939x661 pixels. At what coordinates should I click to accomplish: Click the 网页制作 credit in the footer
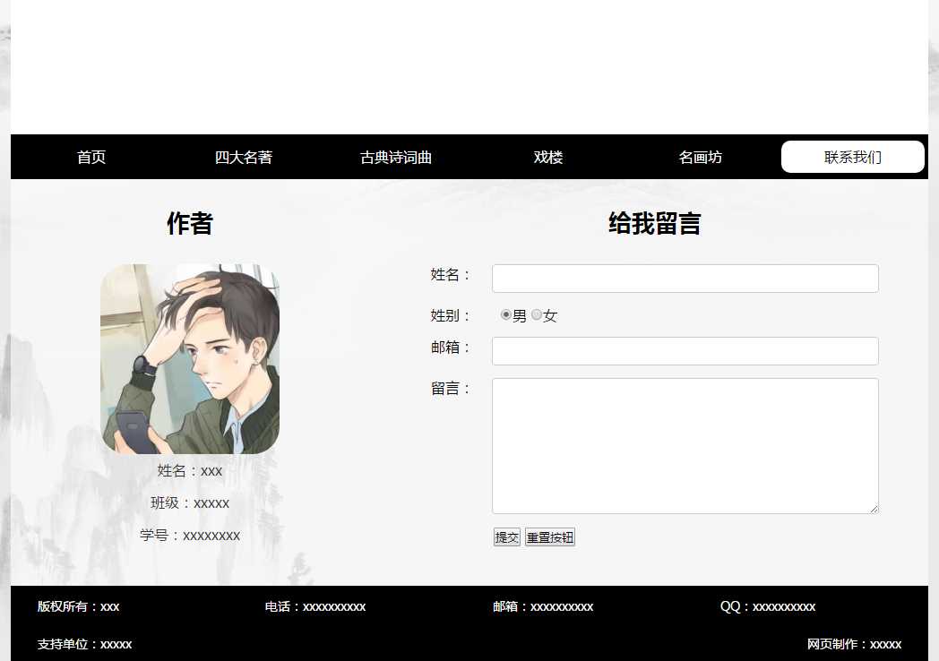853,645
